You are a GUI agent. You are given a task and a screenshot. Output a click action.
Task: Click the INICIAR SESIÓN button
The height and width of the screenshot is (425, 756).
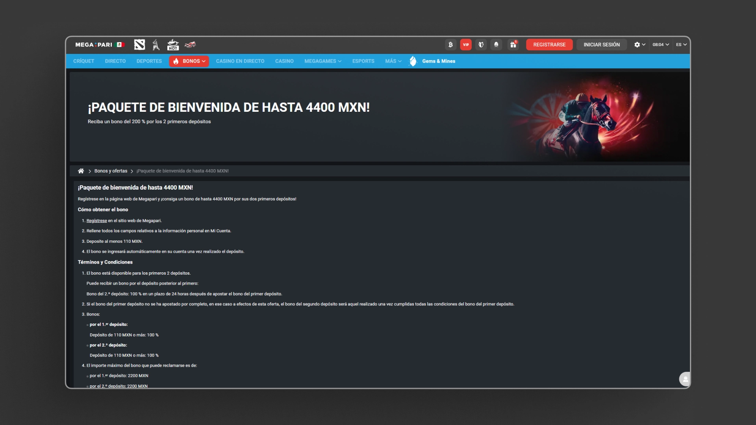point(602,44)
